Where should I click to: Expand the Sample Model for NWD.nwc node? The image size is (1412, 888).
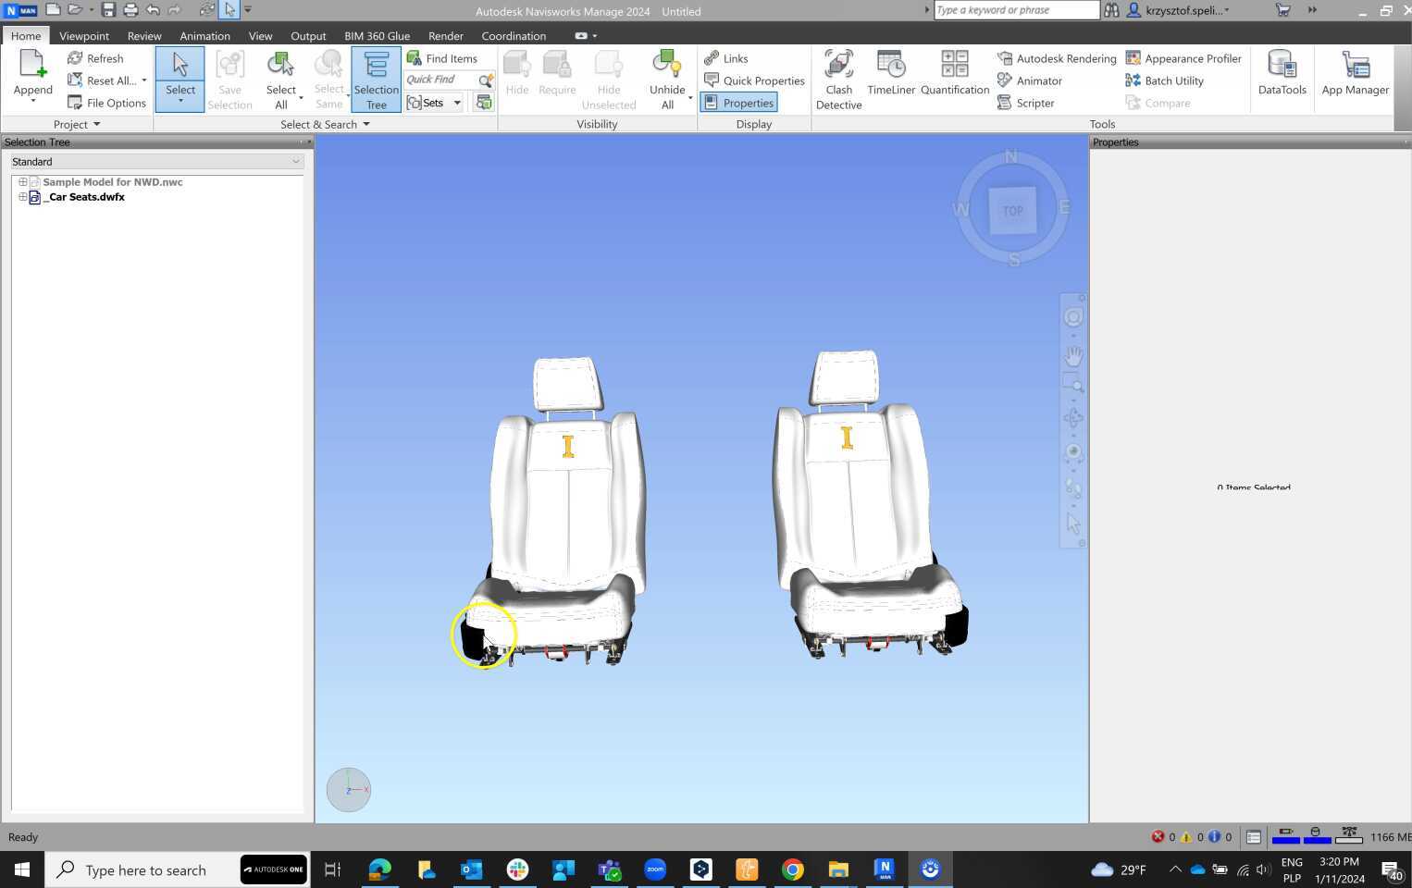(22, 181)
